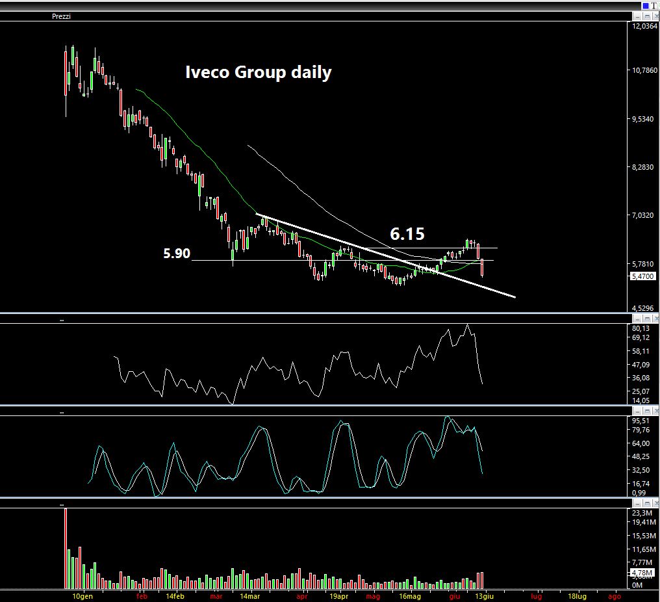
Task: Maximize the Prezzi price pane
Action: click(647, 16)
